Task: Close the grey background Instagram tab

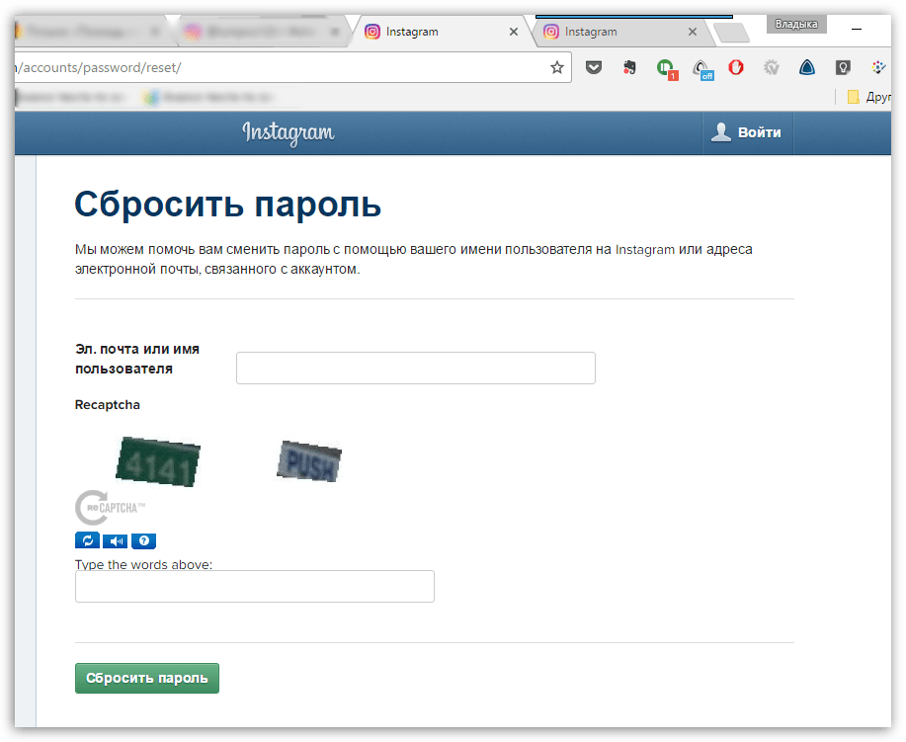Action: (x=693, y=32)
